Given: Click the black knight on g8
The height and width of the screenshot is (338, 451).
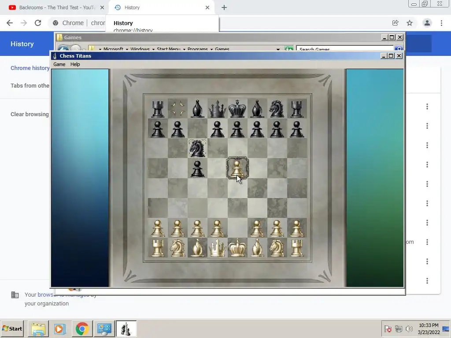Looking at the screenshot, I should coord(277,109).
